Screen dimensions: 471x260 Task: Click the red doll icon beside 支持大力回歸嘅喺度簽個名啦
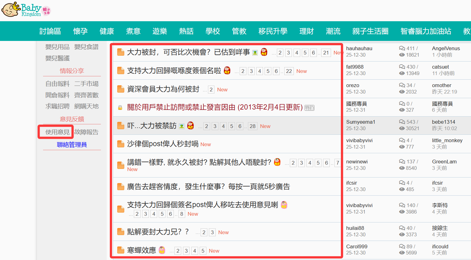(x=227, y=70)
